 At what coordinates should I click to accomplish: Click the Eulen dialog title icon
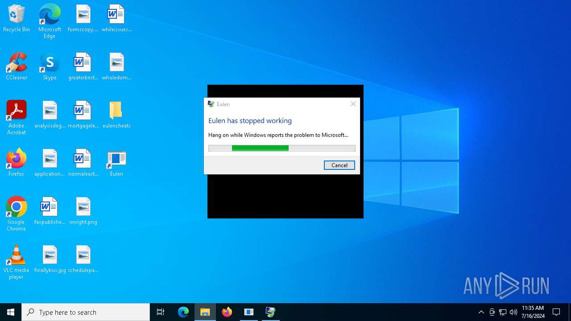[x=211, y=104]
